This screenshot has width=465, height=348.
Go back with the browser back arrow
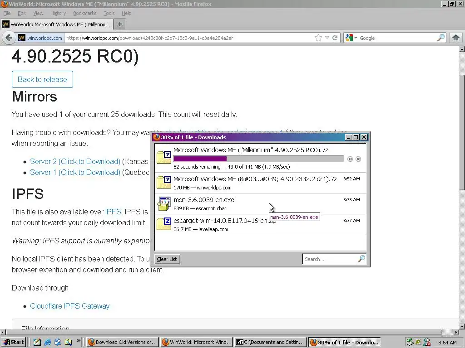tap(9, 38)
